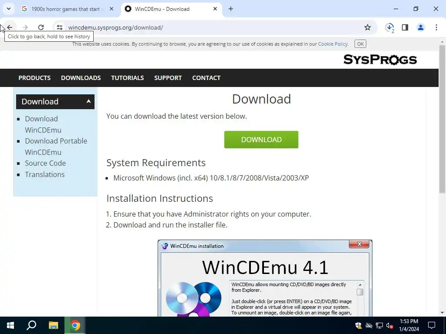Open the Chrome profile icon
Screen dimensions: 446x334
tap(420, 27)
